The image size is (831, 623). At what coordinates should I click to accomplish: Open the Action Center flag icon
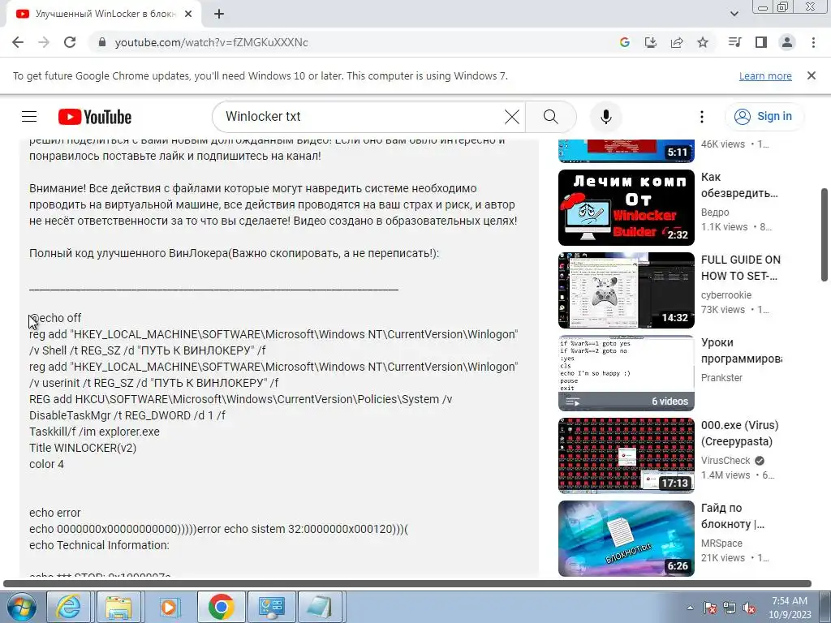tap(710, 608)
